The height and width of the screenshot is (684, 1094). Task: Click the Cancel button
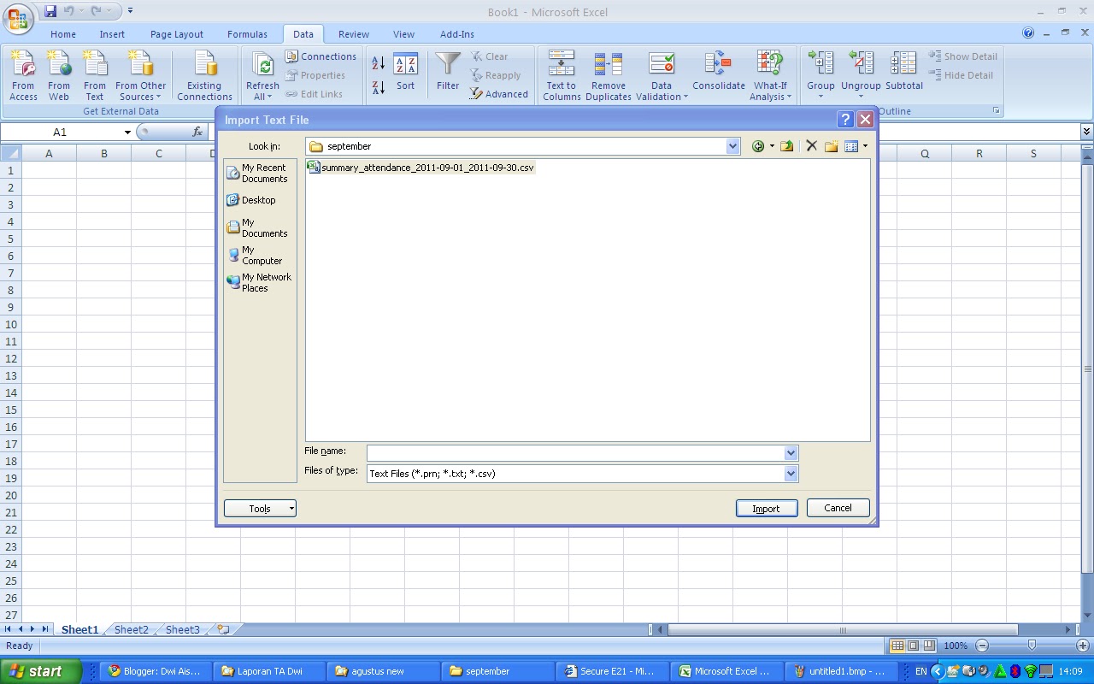(x=838, y=508)
